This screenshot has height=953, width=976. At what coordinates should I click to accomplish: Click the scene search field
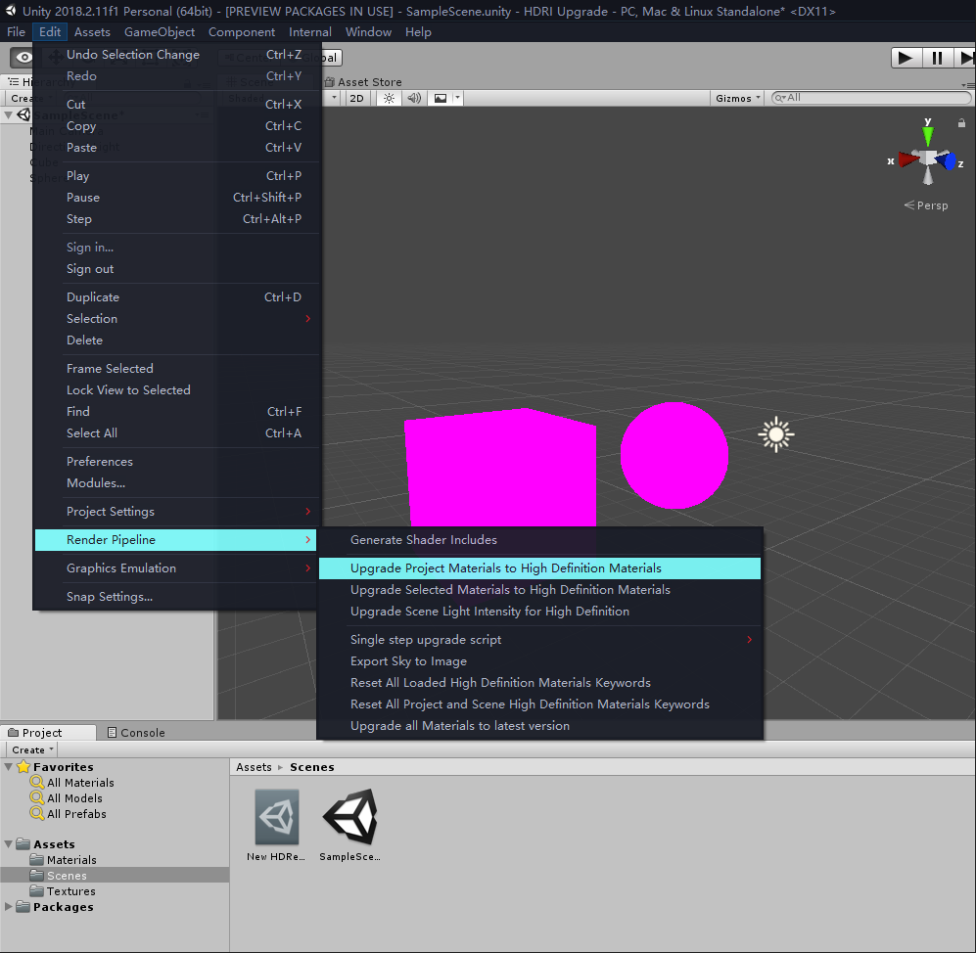[x=871, y=98]
